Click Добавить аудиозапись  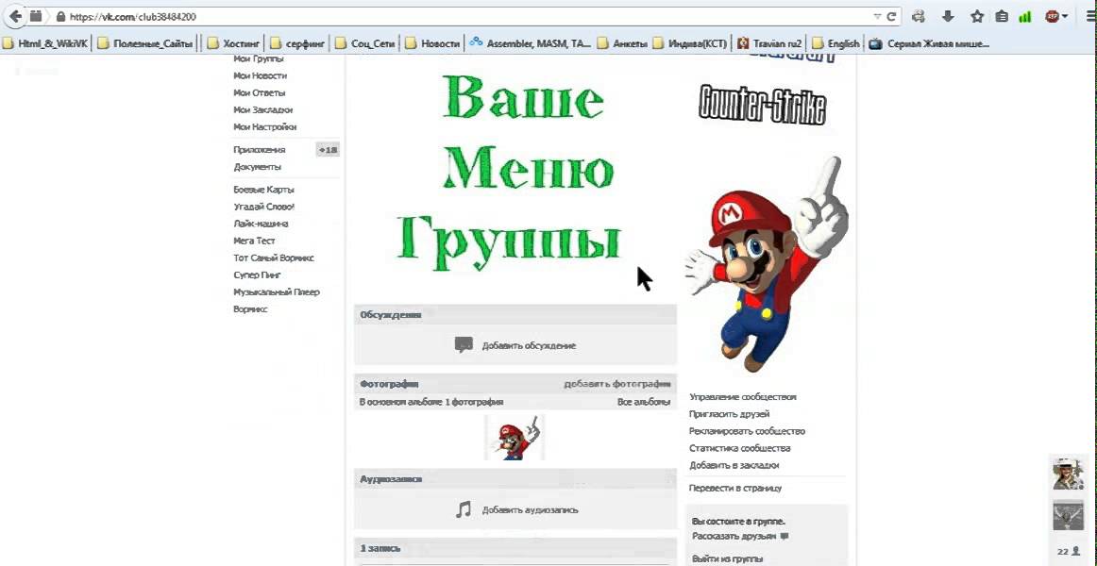(531, 510)
